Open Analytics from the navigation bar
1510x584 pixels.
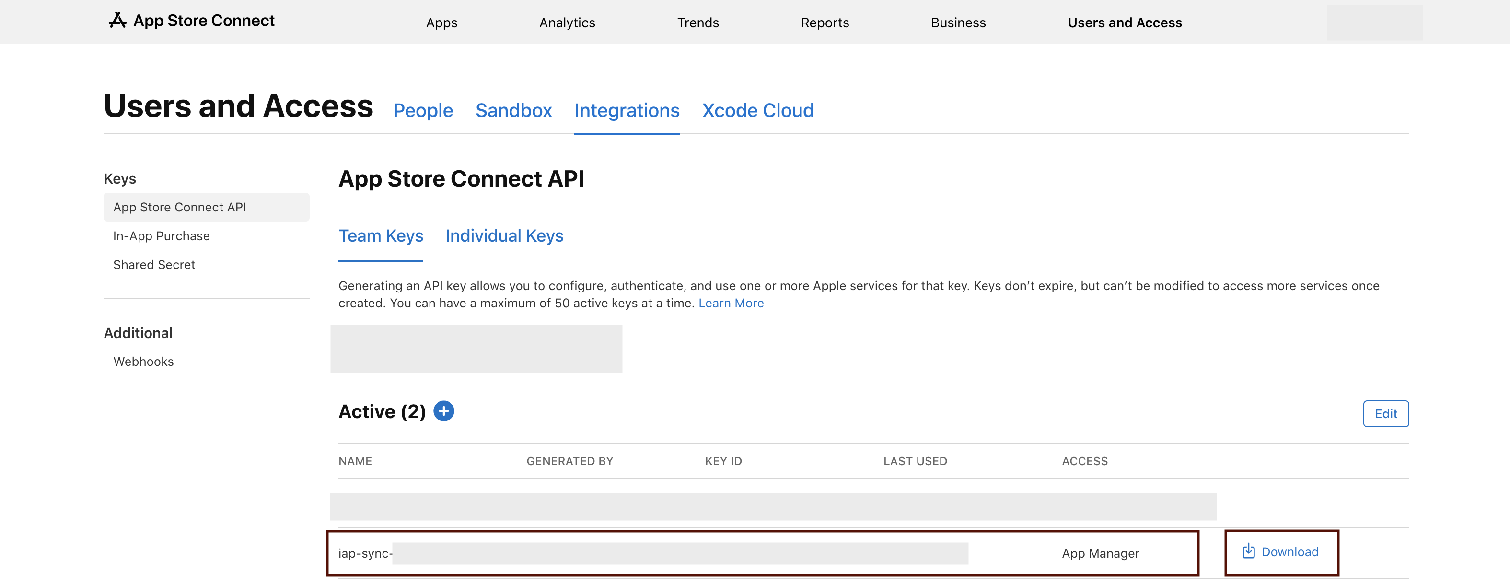pos(567,23)
